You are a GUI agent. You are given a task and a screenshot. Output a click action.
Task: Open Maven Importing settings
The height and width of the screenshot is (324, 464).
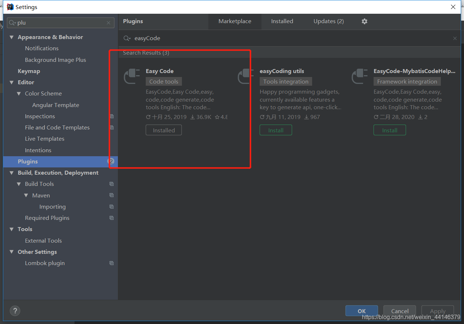[52, 207]
